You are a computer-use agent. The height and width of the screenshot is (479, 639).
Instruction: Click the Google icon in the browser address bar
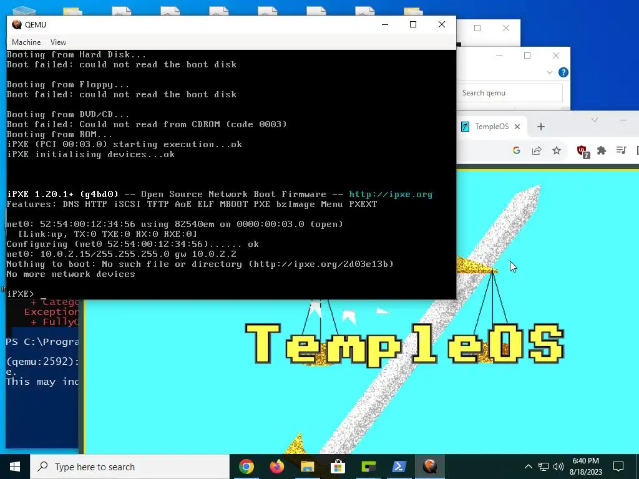(x=516, y=151)
